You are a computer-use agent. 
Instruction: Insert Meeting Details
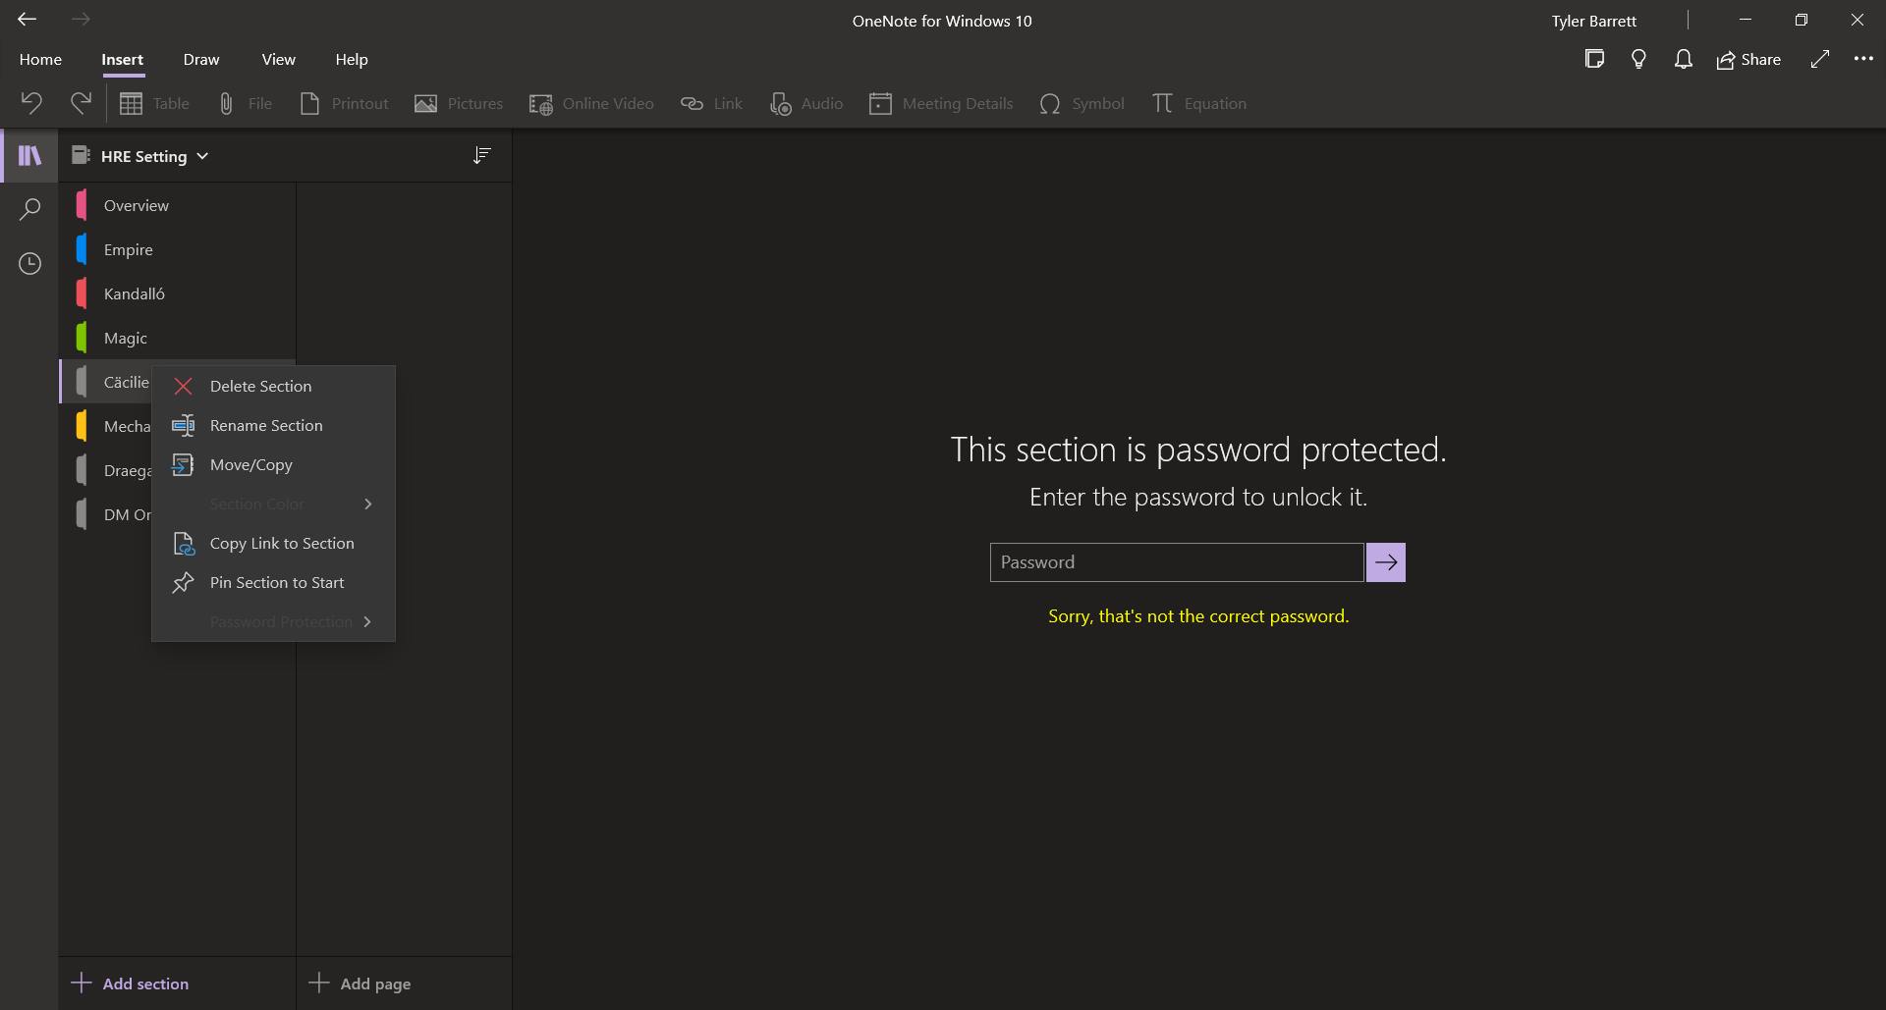[x=941, y=103]
